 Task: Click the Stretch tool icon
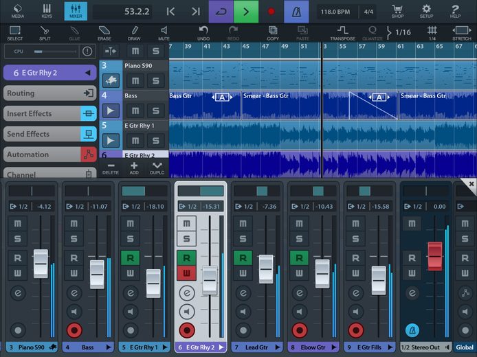[461, 33]
